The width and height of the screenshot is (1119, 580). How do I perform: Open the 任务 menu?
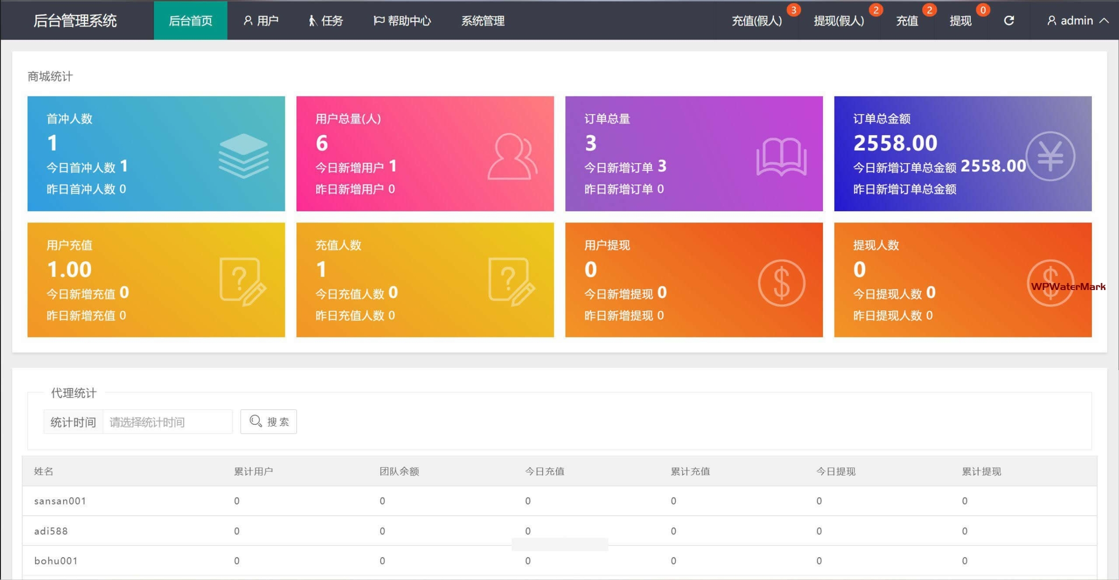point(326,21)
